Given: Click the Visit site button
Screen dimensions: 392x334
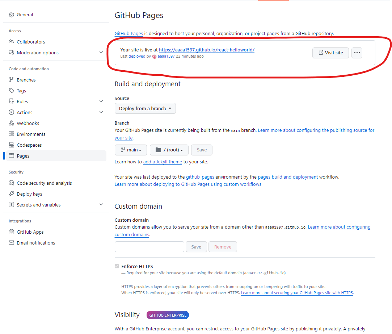Looking at the screenshot, I should 330,53.
